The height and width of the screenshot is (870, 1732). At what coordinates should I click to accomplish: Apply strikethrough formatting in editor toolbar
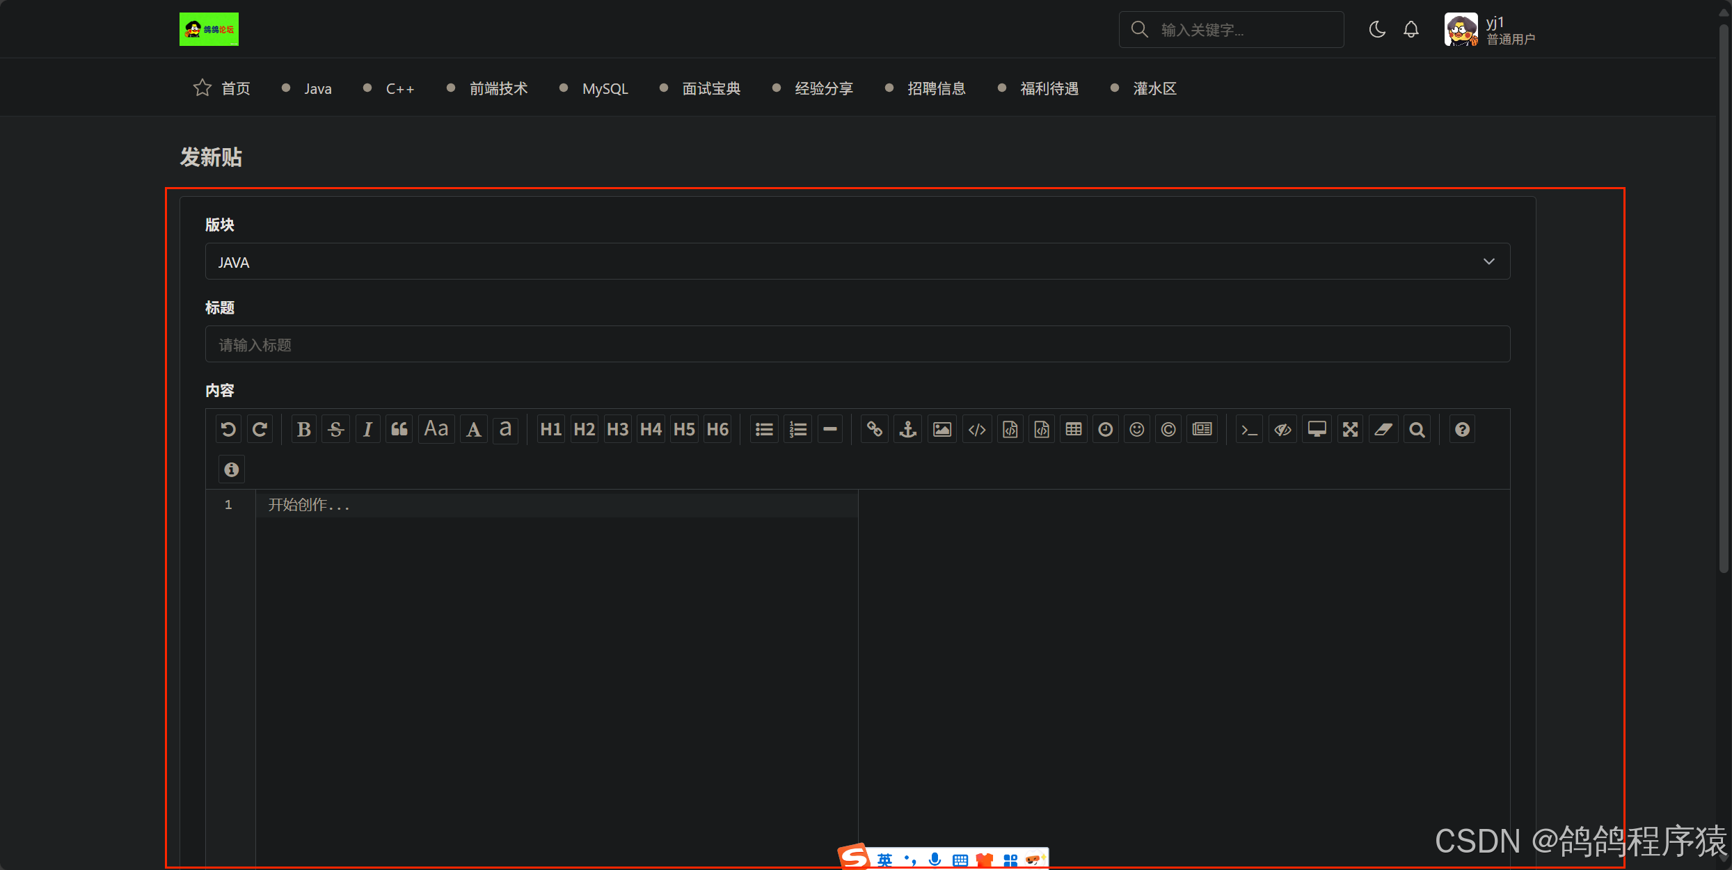[336, 429]
